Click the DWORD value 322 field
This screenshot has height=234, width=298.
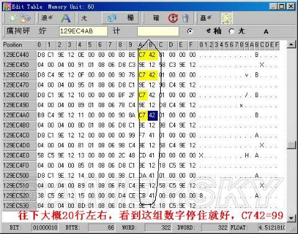click(x=215, y=228)
